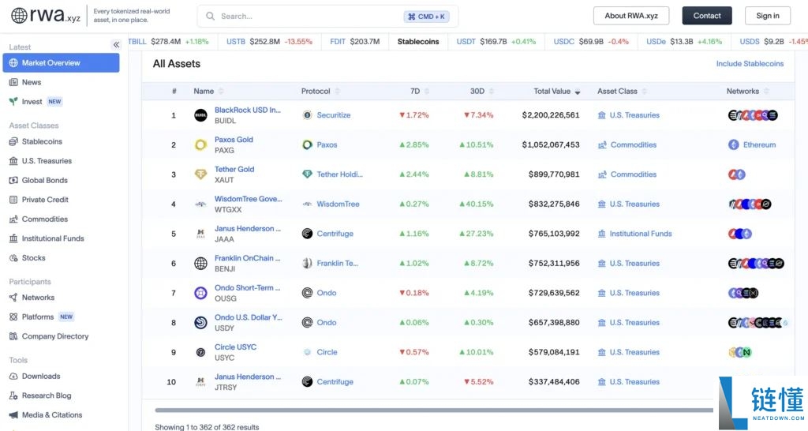Open Commodities in the sidebar
Screen dimensions: 808x431
(38, 219)
